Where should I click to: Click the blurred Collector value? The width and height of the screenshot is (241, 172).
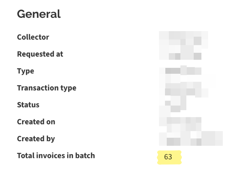pos(183,38)
